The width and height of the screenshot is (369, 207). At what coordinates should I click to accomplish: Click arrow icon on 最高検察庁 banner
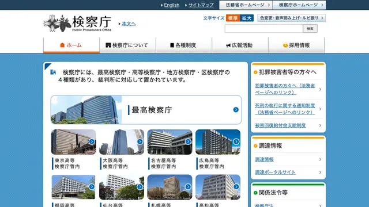point(236,110)
